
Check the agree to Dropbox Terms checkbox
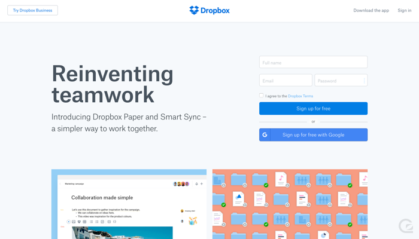(262, 96)
